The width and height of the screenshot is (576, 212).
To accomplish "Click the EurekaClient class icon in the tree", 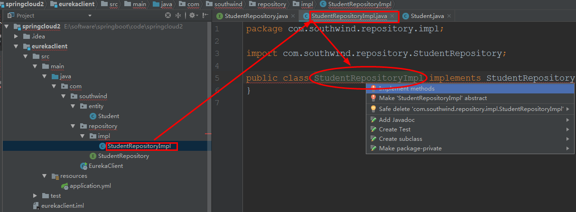I will 84,166.
